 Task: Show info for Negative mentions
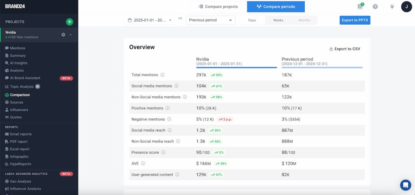(x=169, y=119)
